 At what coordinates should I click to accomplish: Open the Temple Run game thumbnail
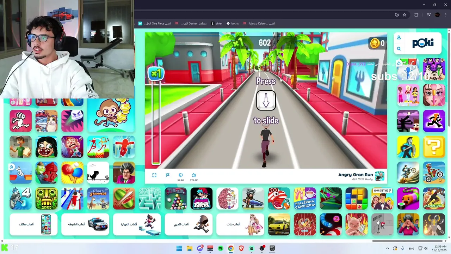(x=47, y=199)
